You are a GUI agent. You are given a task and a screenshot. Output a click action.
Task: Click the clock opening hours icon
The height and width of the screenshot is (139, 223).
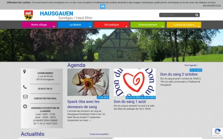pos(25,106)
